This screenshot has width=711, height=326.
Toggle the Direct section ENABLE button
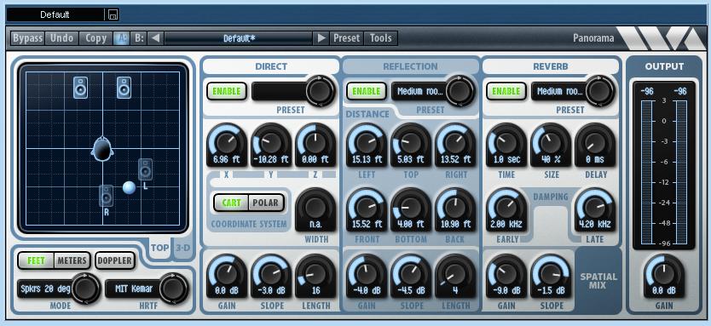point(226,91)
